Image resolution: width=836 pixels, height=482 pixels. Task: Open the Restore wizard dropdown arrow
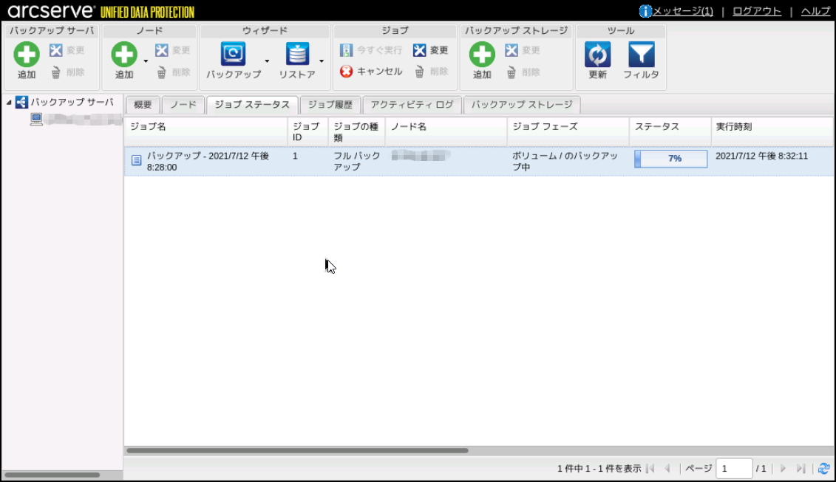coord(321,61)
